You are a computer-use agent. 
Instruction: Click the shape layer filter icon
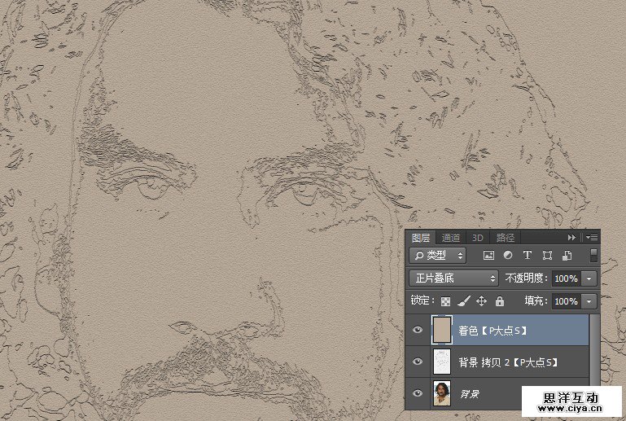click(547, 256)
